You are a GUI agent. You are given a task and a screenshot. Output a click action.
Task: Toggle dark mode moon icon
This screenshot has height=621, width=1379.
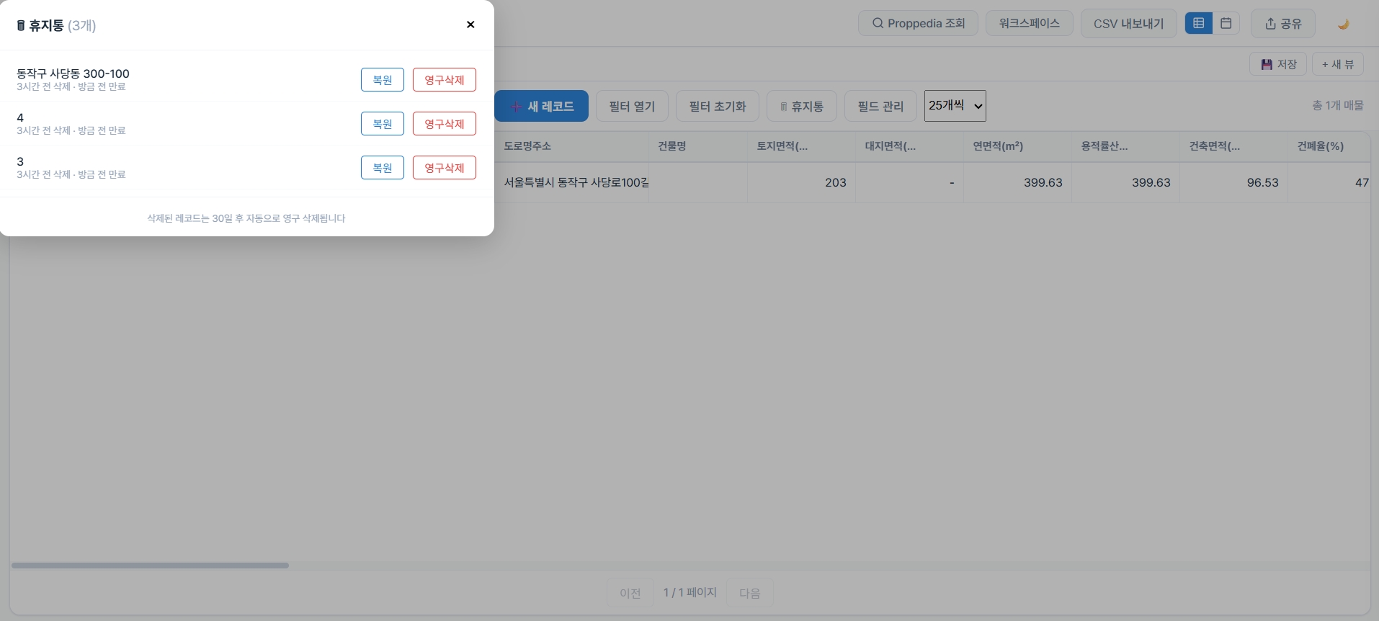pos(1343,24)
